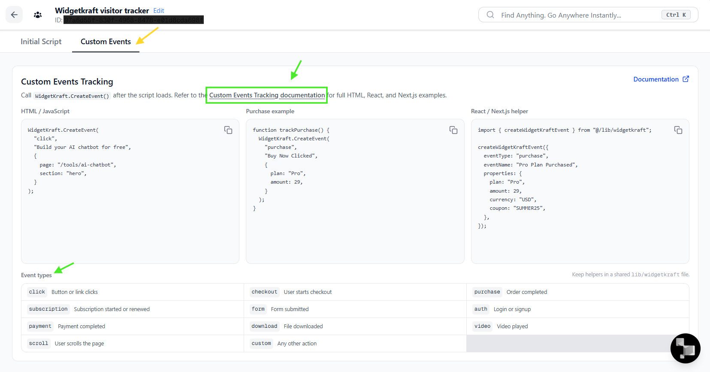The width and height of the screenshot is (710, 372).
Task: Click the video event type tag
Action: [x=482, y=326]
